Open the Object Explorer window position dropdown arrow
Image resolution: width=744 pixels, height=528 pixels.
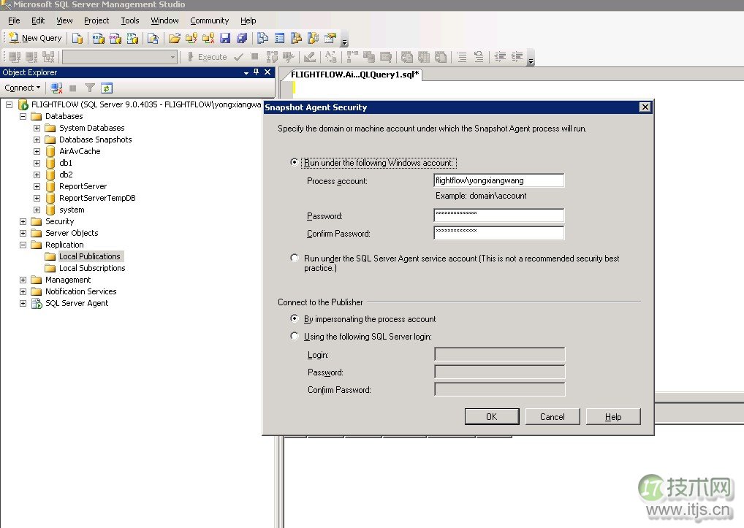246,72
